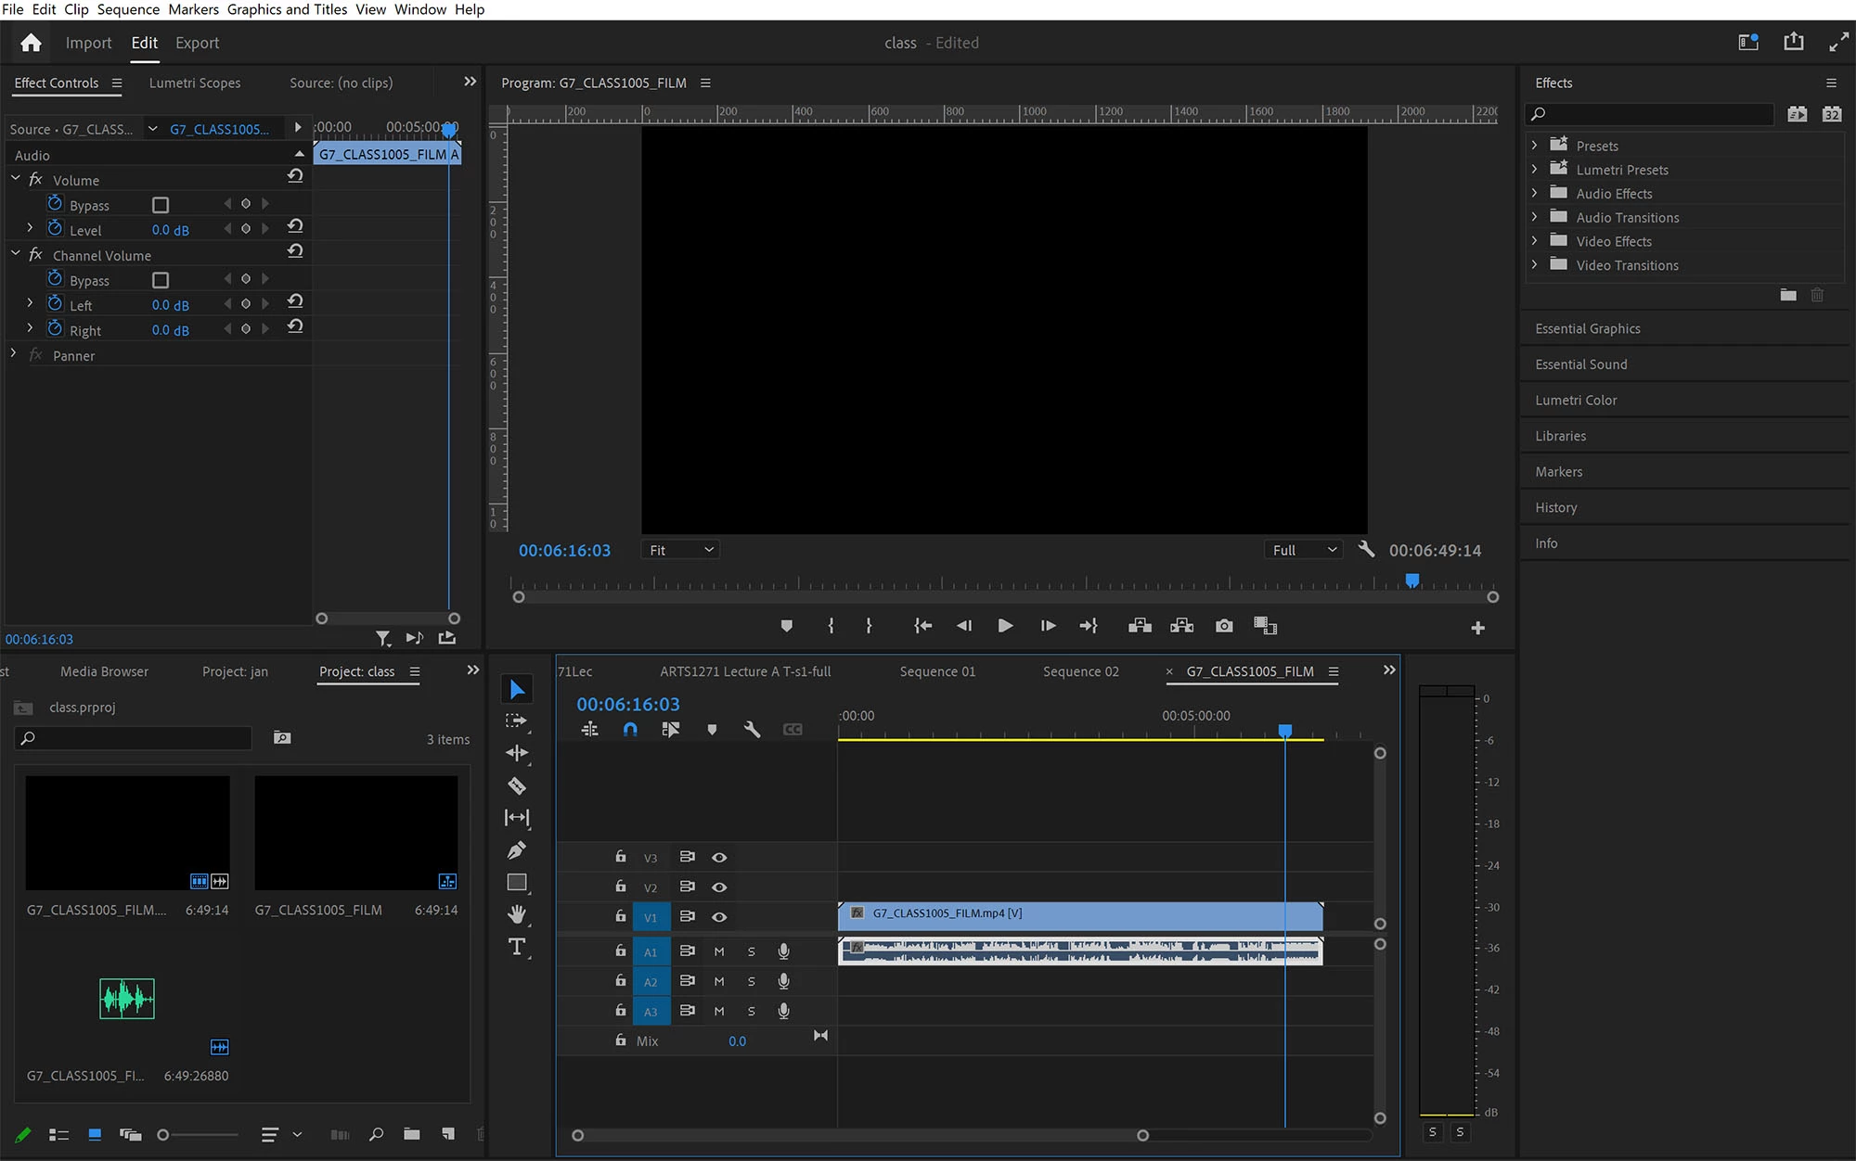Click the G7_CLASS1005_FILM.mp4 video clip on V1
This screenshot has height=1161, width=1856.
(x=1079, y=914)
